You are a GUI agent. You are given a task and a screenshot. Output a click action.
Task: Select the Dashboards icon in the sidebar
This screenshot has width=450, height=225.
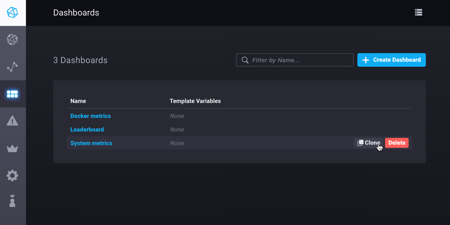[13, 94]
